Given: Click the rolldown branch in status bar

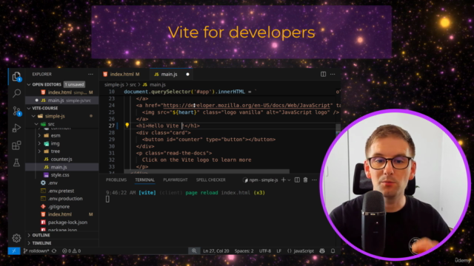Looking at the screenshot, I should click(x=36, y=251).
